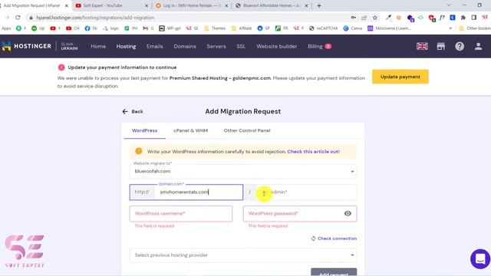Open Domains in the top navigation
Screen dimensions: 491x276
coord(185,46)
